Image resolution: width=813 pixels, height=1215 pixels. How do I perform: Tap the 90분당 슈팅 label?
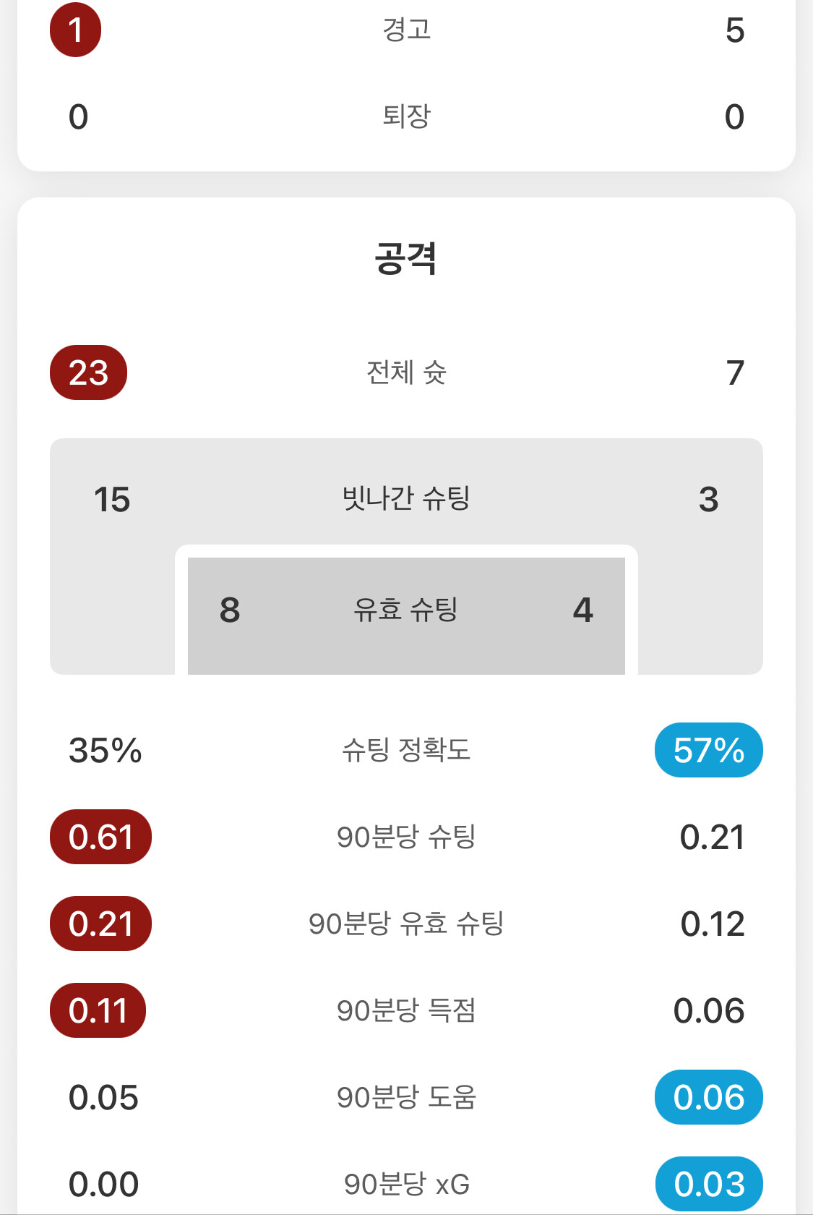click(x=406, y=837)
